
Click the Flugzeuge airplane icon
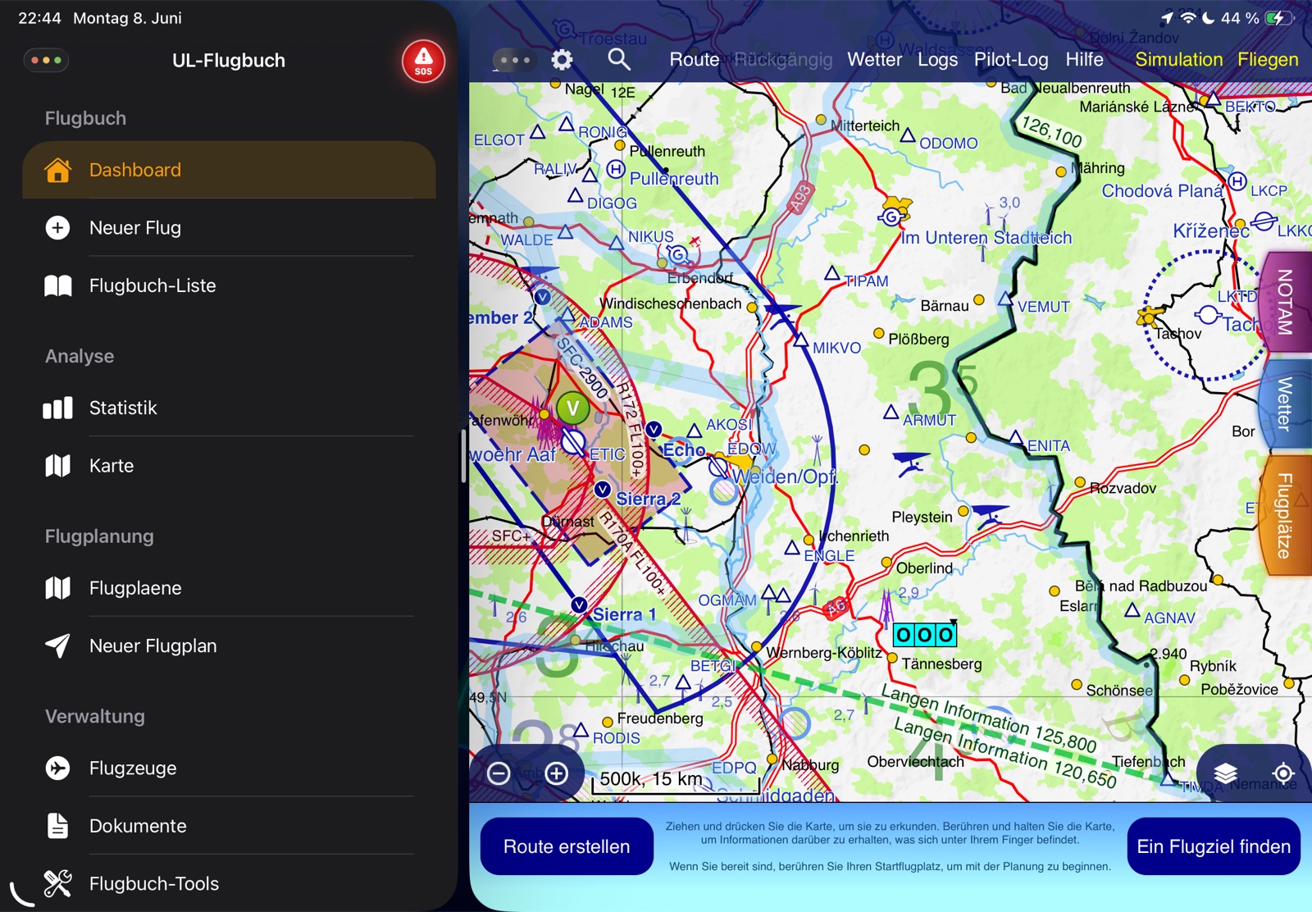[x=57, y=768]
